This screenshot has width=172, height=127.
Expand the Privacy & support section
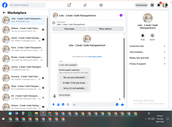point(148,64)
